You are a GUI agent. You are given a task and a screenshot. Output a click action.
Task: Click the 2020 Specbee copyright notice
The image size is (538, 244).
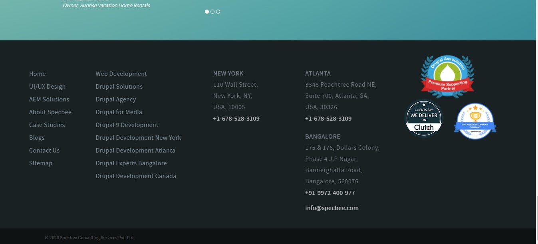tap(90, 238)
